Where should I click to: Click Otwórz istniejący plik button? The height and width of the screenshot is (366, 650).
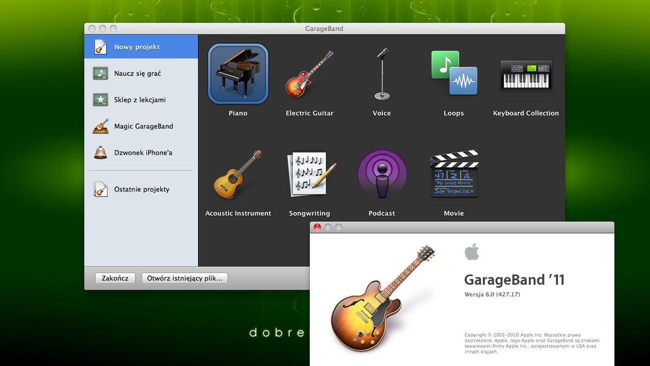185,278
